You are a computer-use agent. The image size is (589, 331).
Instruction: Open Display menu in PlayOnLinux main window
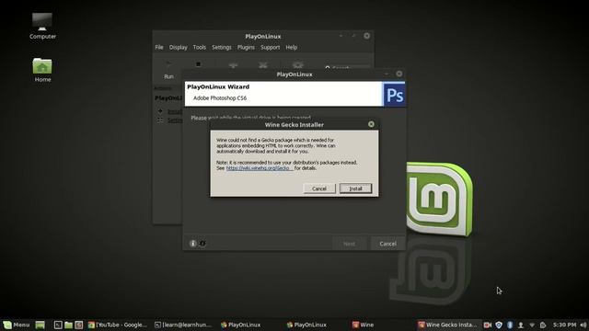coord(178,47)
